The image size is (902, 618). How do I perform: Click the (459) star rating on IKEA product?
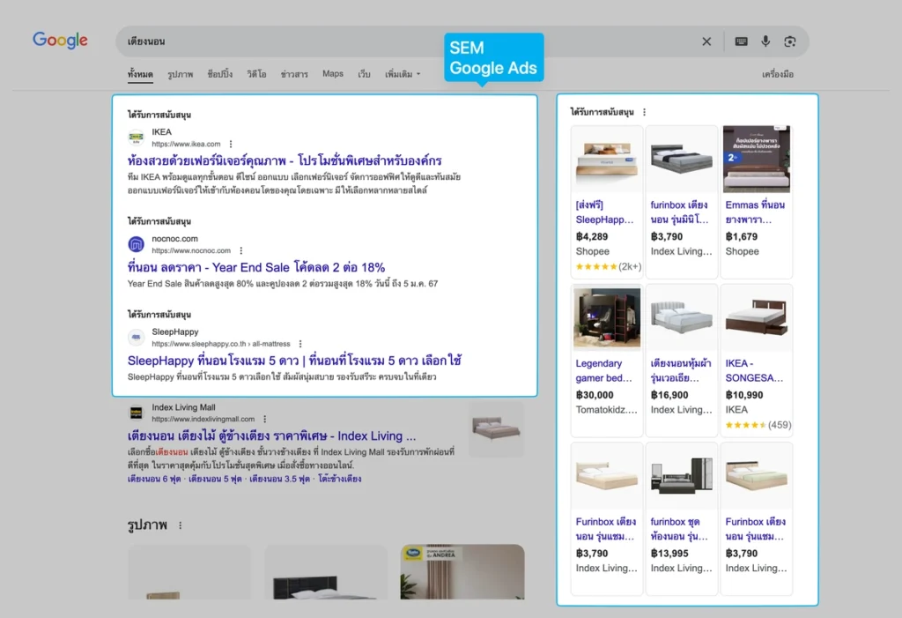(758, 425)
